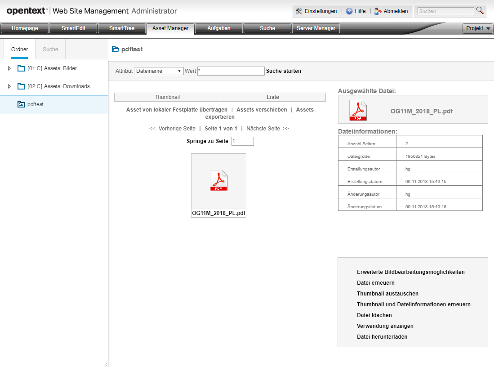Screen dimensions: 494x367
Task: Click the Hilfe question mark icon
Action: pyautogui.click(x=349, y=11)
